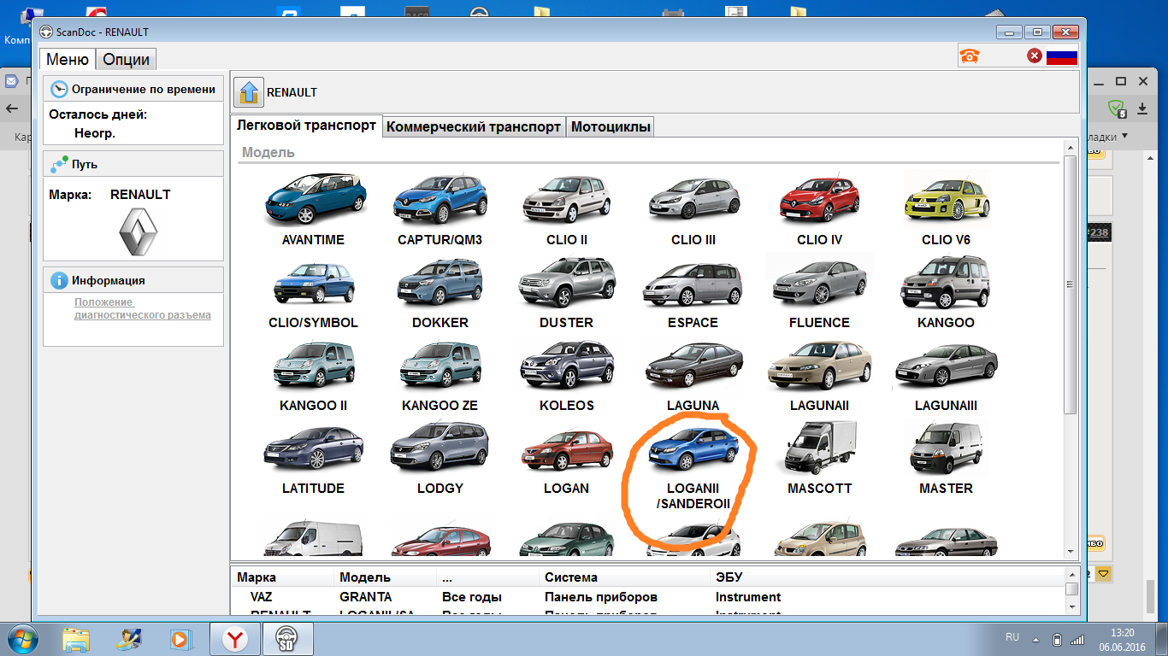Open Windows Explorer from the taskbar
The height and width of the screenshot is (656, 1168).
[76, 639]
